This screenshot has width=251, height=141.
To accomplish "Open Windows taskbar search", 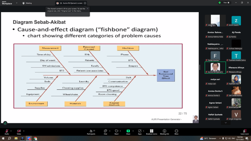I will pos(9,138).
